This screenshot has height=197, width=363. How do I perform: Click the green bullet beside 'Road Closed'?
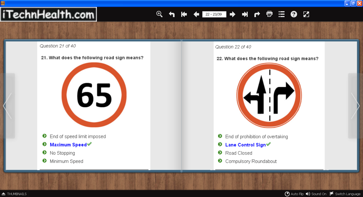[220, 152]
